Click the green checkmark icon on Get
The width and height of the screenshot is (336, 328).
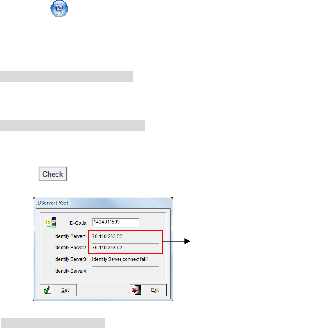click(47, 290)
